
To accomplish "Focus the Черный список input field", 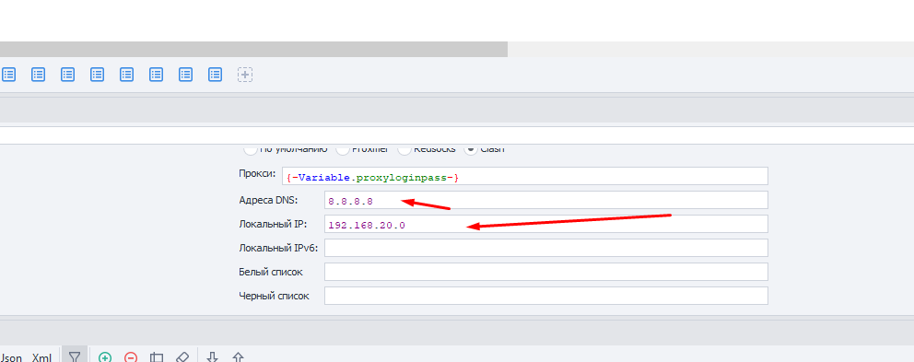I will click(546, 296).
